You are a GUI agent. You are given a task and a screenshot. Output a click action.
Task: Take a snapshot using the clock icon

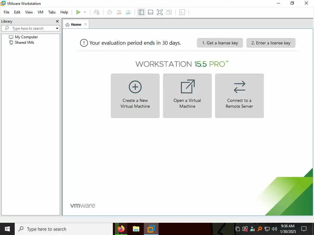click(109, 12)
